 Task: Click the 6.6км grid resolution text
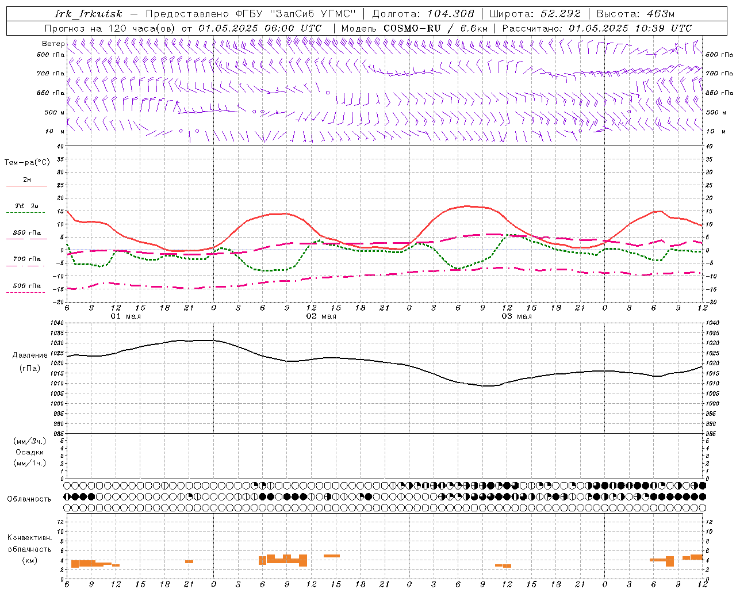click(x=473, y=28)
